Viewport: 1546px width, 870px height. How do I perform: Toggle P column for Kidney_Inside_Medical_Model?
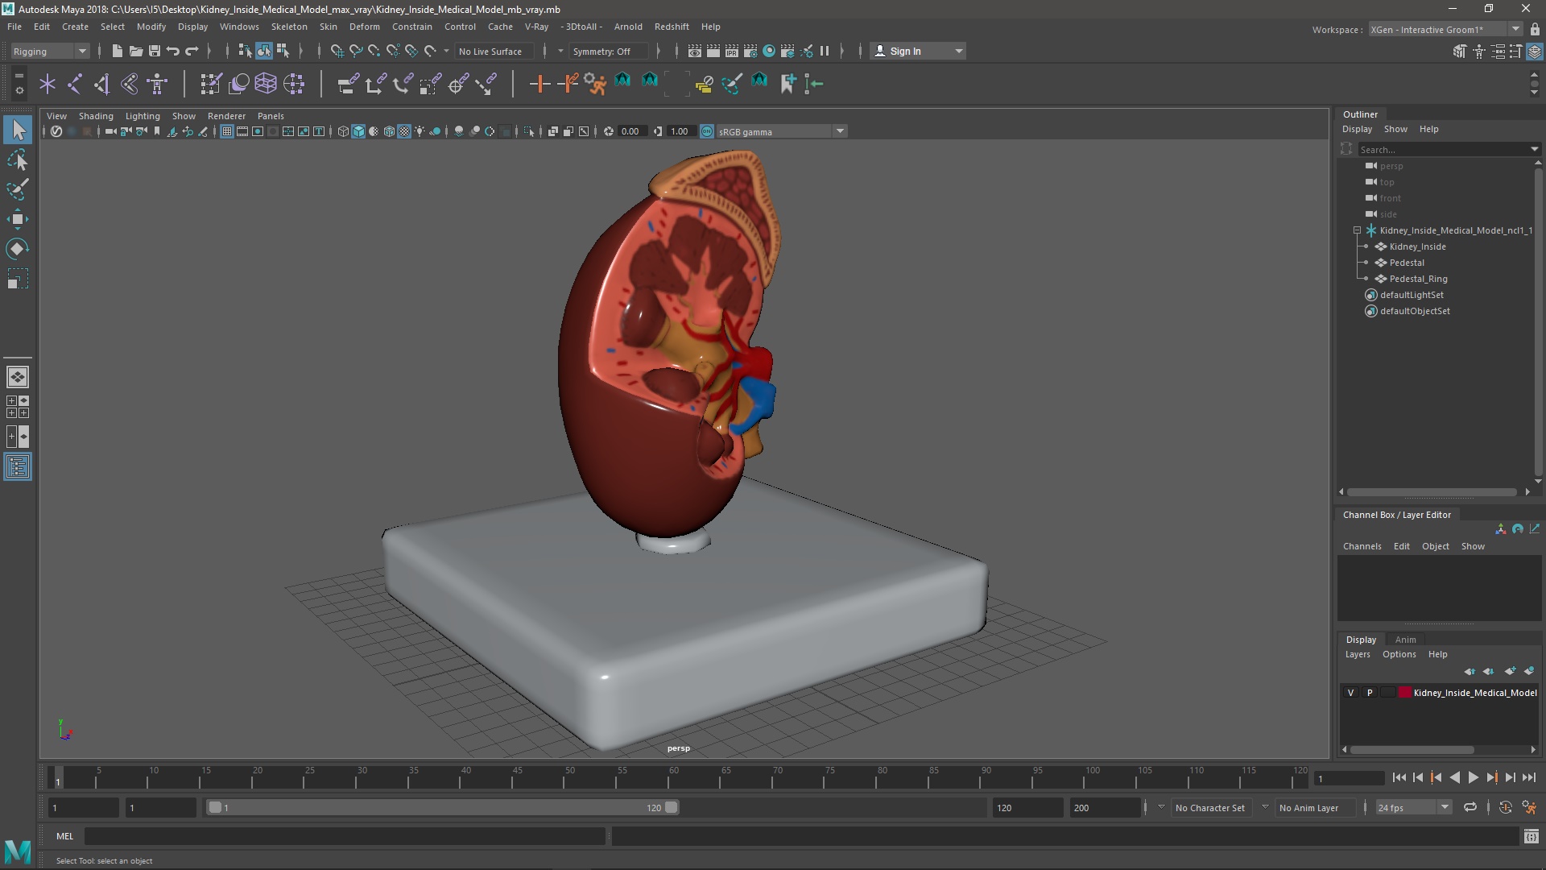(1369, 691)
